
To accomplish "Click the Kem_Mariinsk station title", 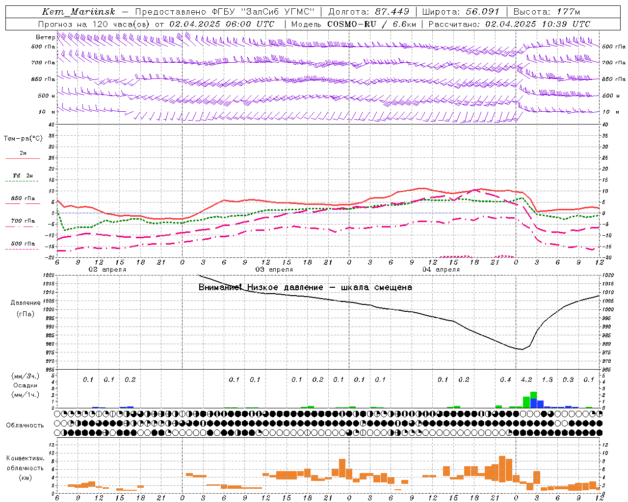I will [79, 12].
